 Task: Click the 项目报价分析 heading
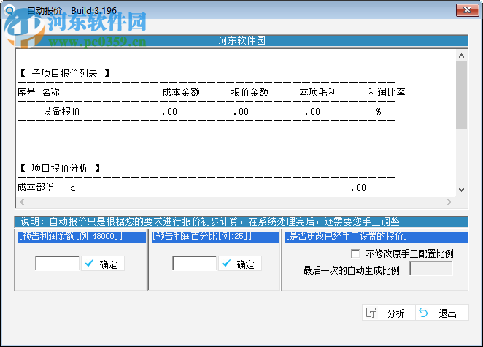(60, 168)
